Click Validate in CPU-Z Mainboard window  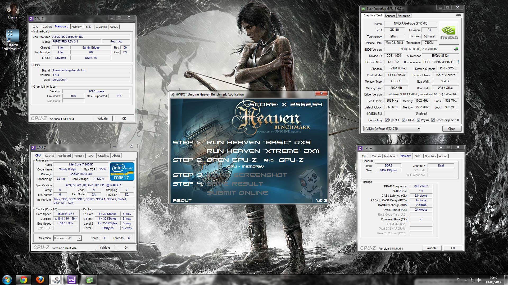102,118
